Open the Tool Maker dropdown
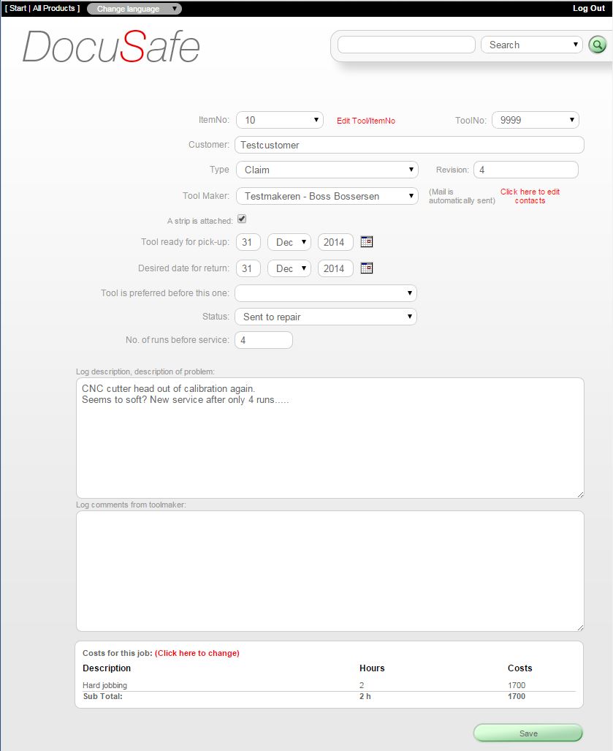The image size is (613, 751). 327,196
